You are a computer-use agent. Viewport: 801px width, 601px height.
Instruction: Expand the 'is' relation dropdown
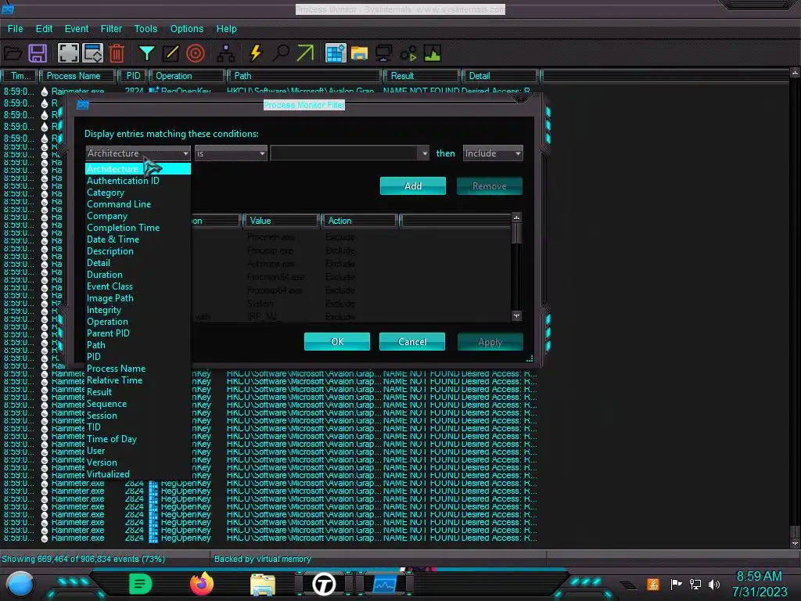[231, 153]
